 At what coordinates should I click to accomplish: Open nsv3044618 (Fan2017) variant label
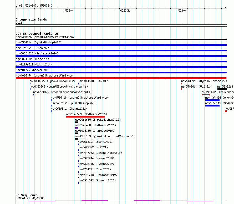coord(94,81)
